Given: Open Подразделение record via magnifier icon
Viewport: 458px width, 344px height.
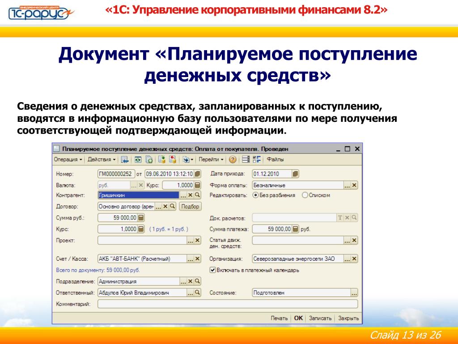Looking at the screenshot, I should pyautogui.click(x=197, y=281).
